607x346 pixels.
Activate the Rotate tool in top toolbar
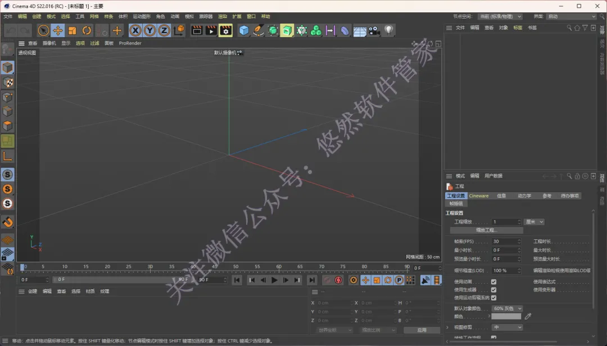pos(87,30)
